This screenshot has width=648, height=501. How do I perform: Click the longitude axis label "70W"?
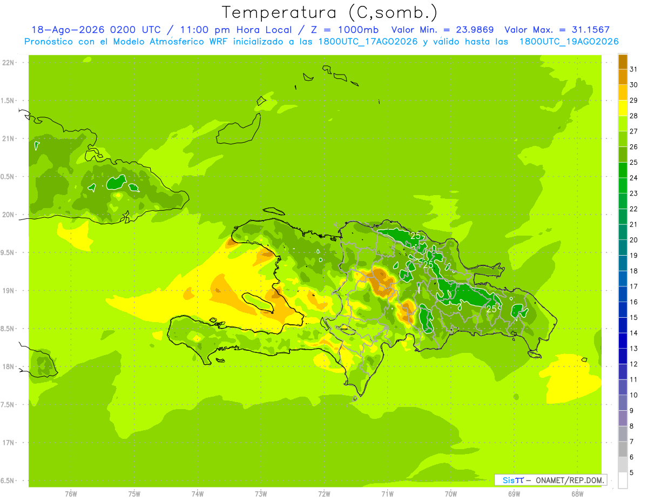click(x=450, y=493)
